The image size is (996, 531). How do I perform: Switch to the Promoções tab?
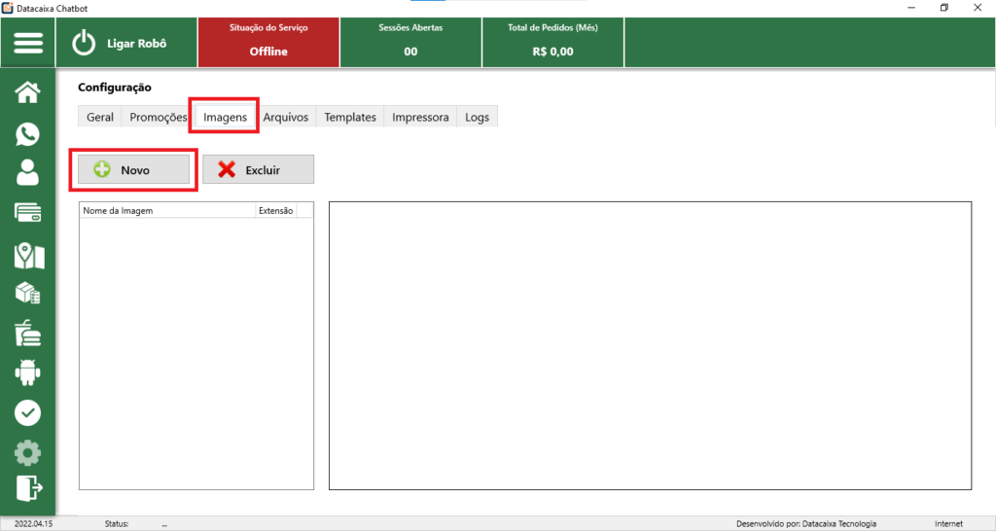tap(158, 117)
